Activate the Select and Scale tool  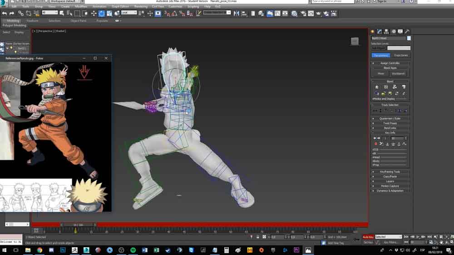109,13
